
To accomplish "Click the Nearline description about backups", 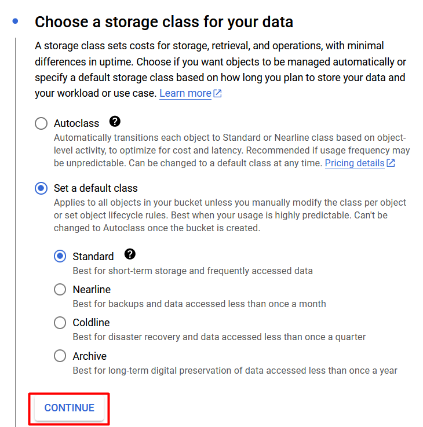I will click(199, 304).
